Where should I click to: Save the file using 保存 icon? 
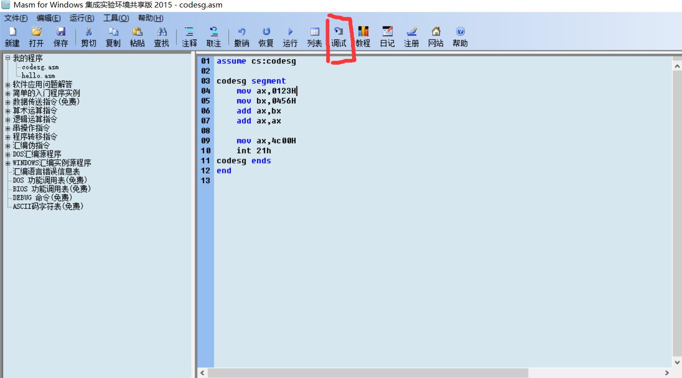[x=61, y=31]
